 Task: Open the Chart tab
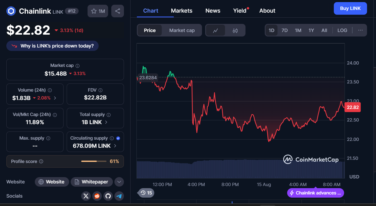pos(151,11)
